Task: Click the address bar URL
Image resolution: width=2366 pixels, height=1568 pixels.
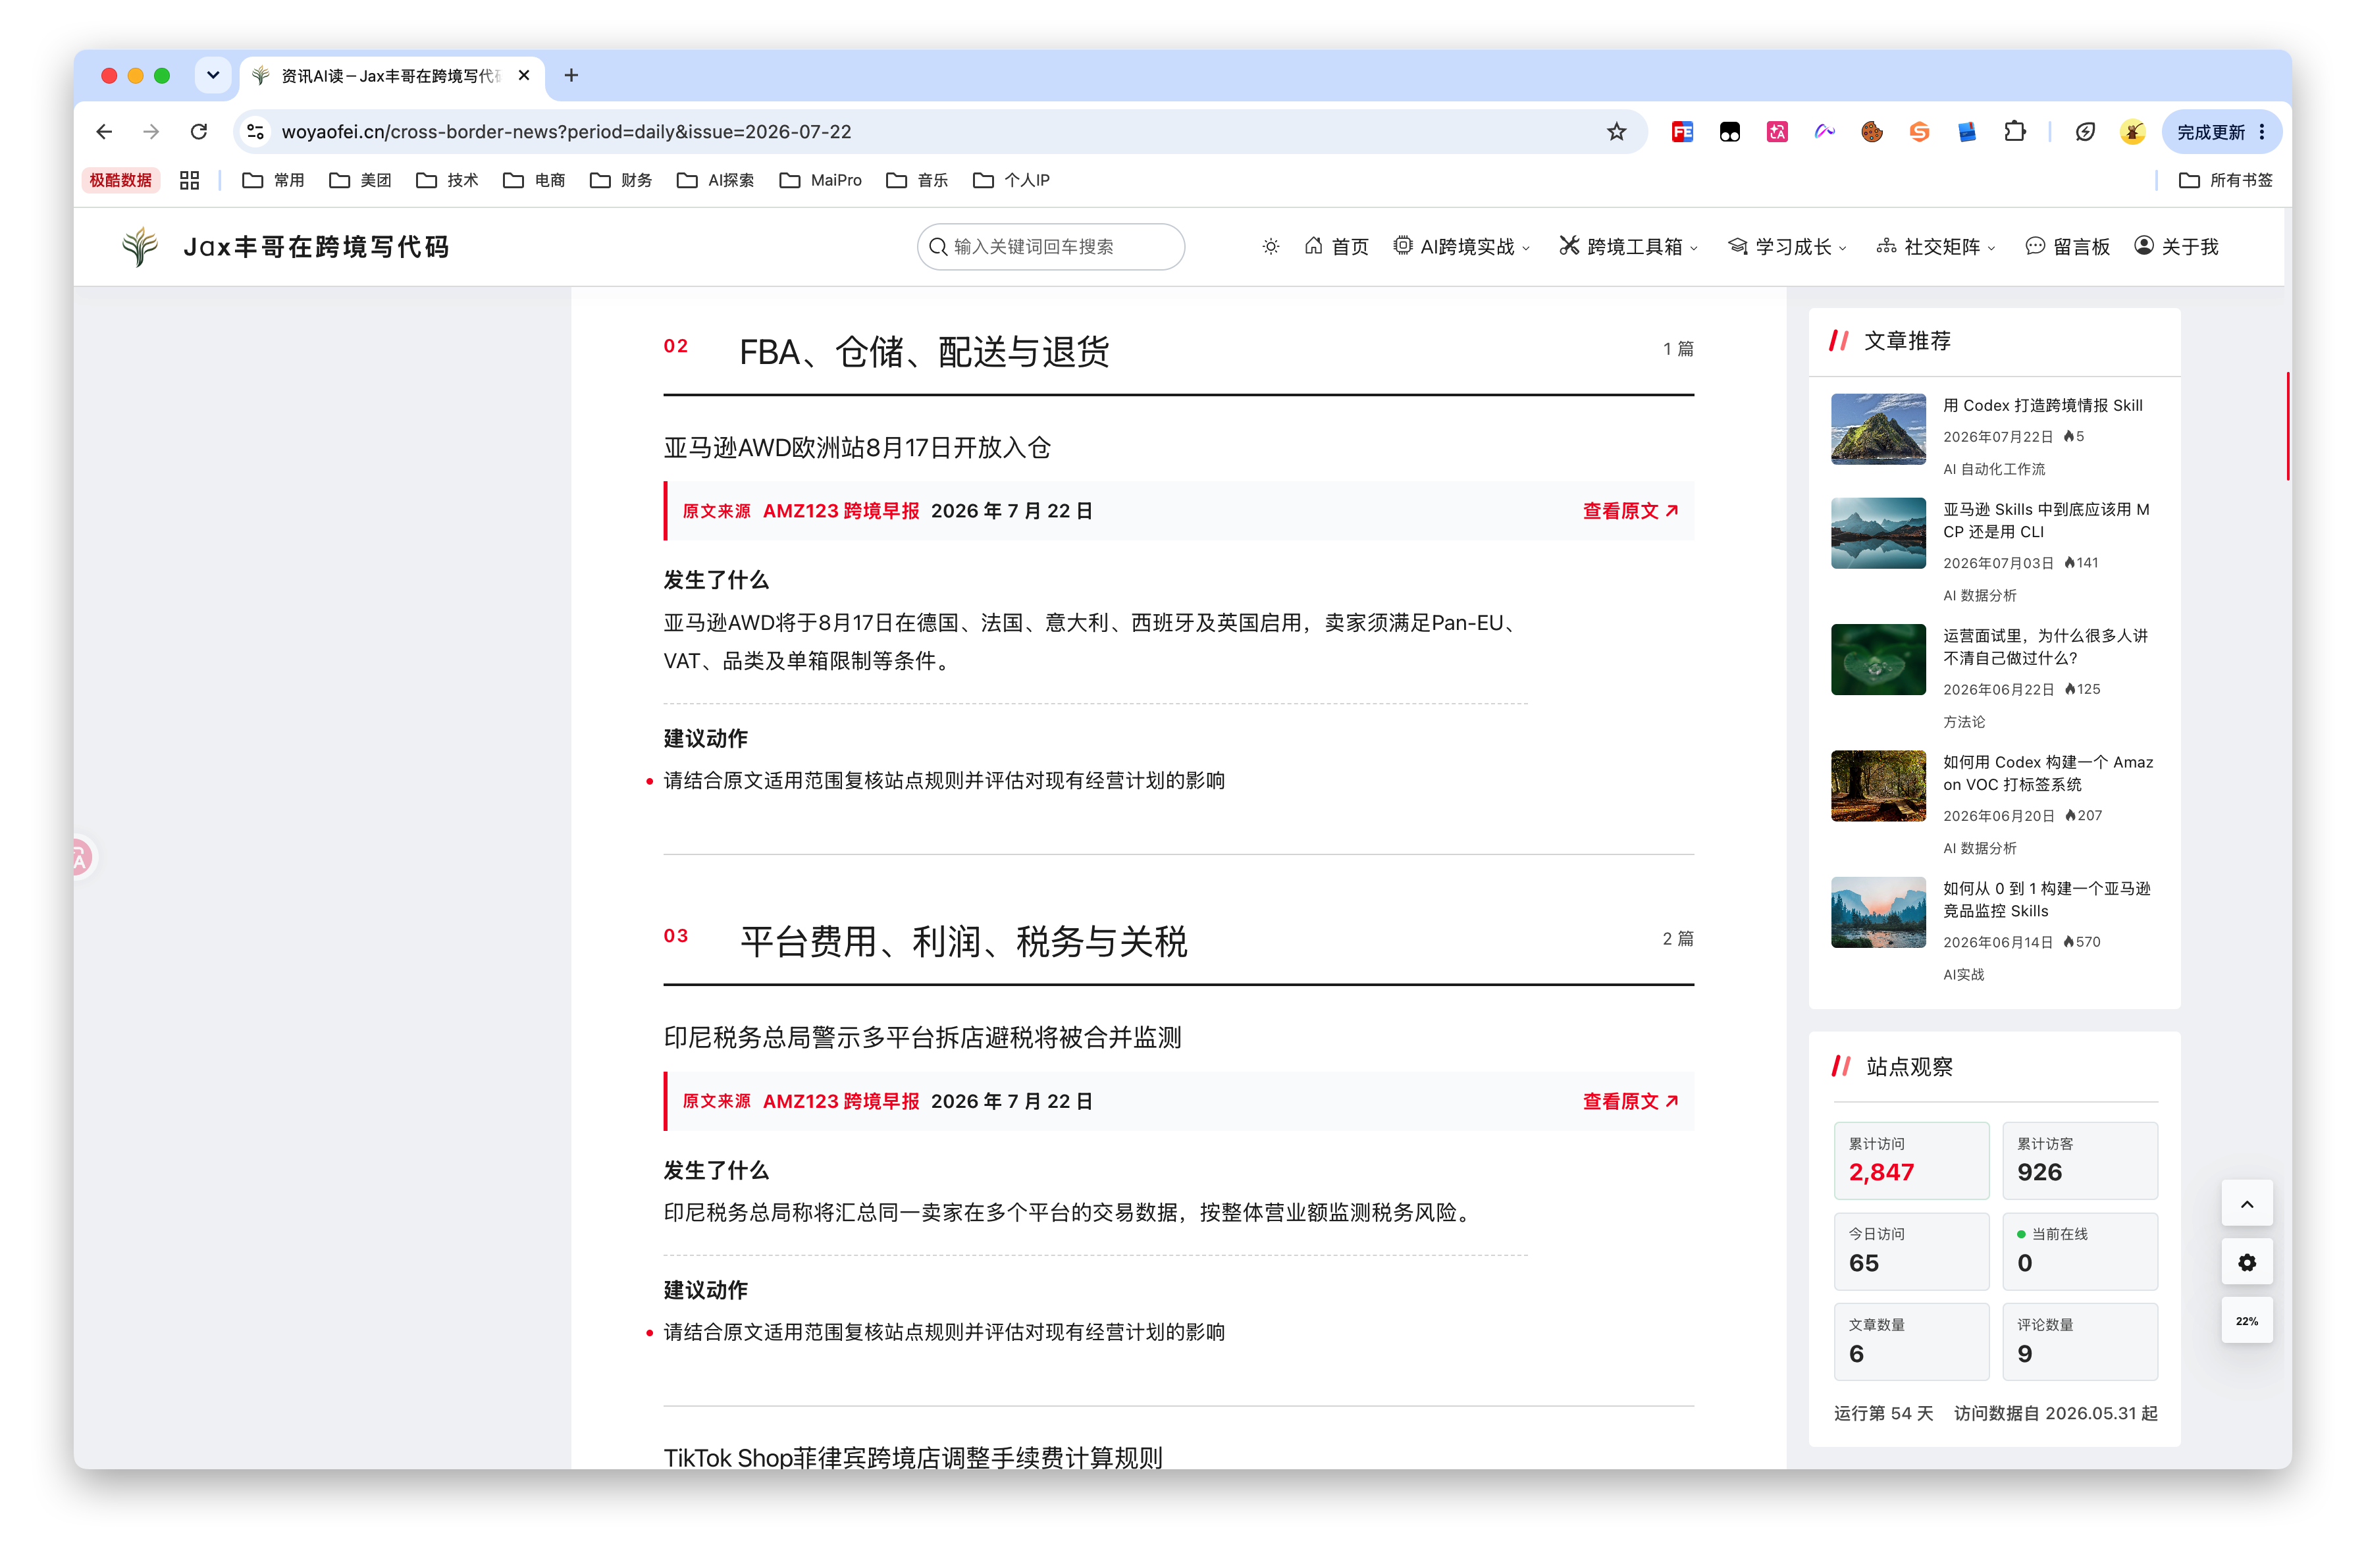Action: 566,132
